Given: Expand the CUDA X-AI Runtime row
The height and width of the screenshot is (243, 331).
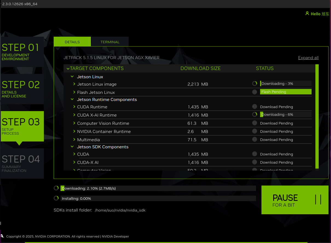Looking at the screenshot, I should [x=74, y=115].
